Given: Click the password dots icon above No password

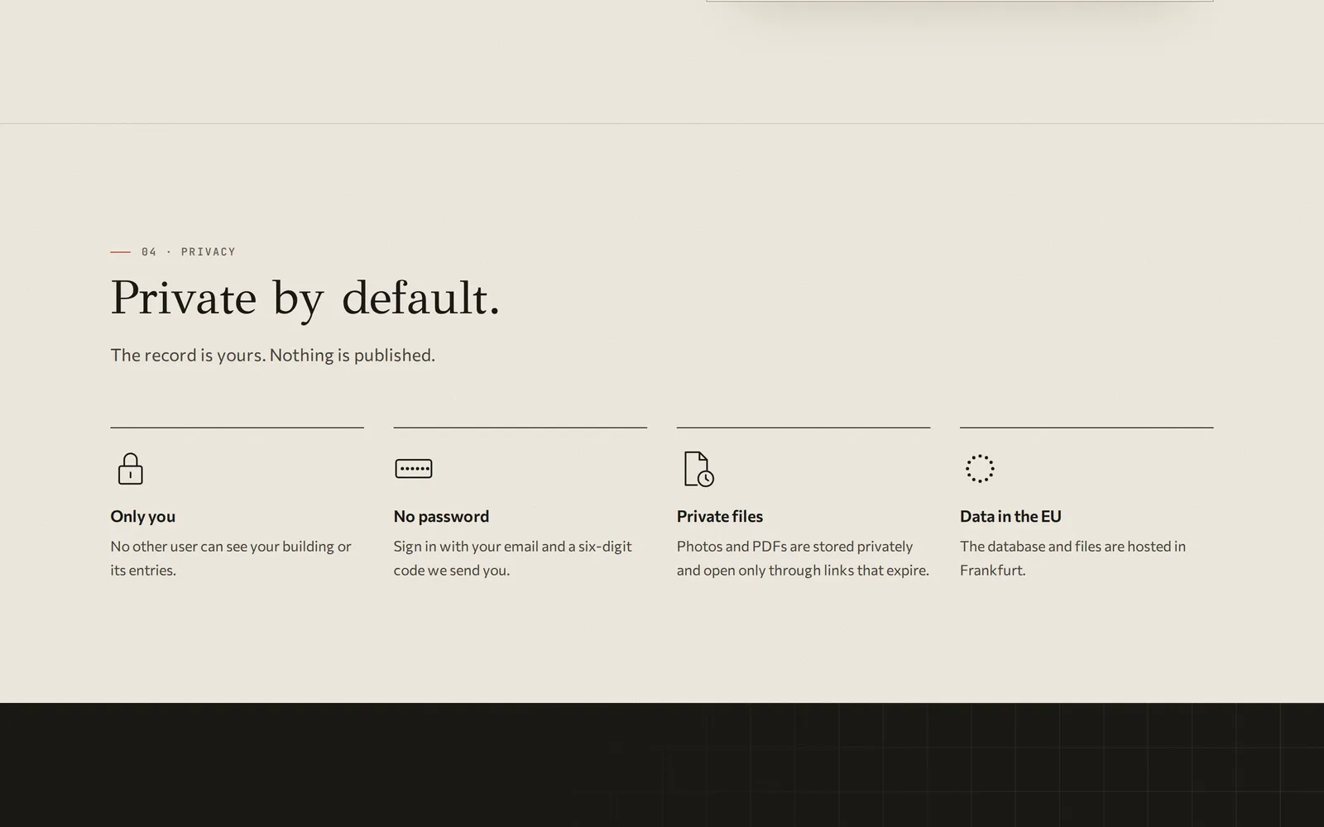Looking at the screenshot, I should 414,468.
